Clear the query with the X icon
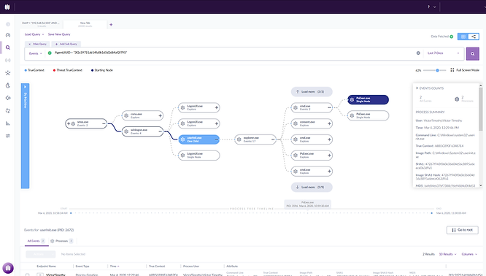This screenshot has width=486, height=276. point(418,53)
